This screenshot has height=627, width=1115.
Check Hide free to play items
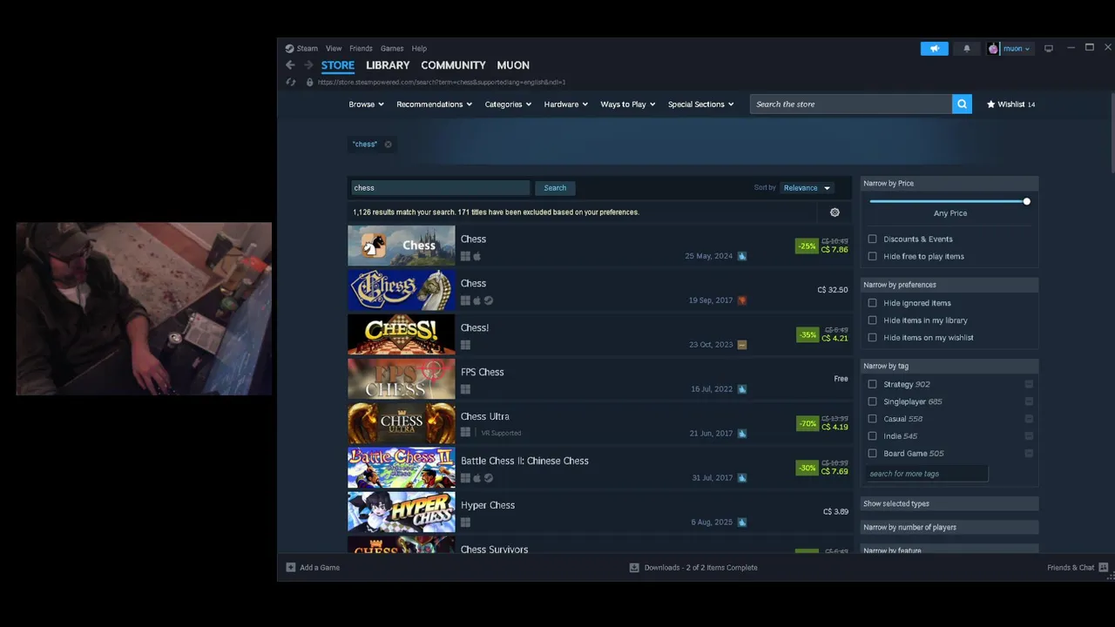pyautogui.click(x=872, y=256)
